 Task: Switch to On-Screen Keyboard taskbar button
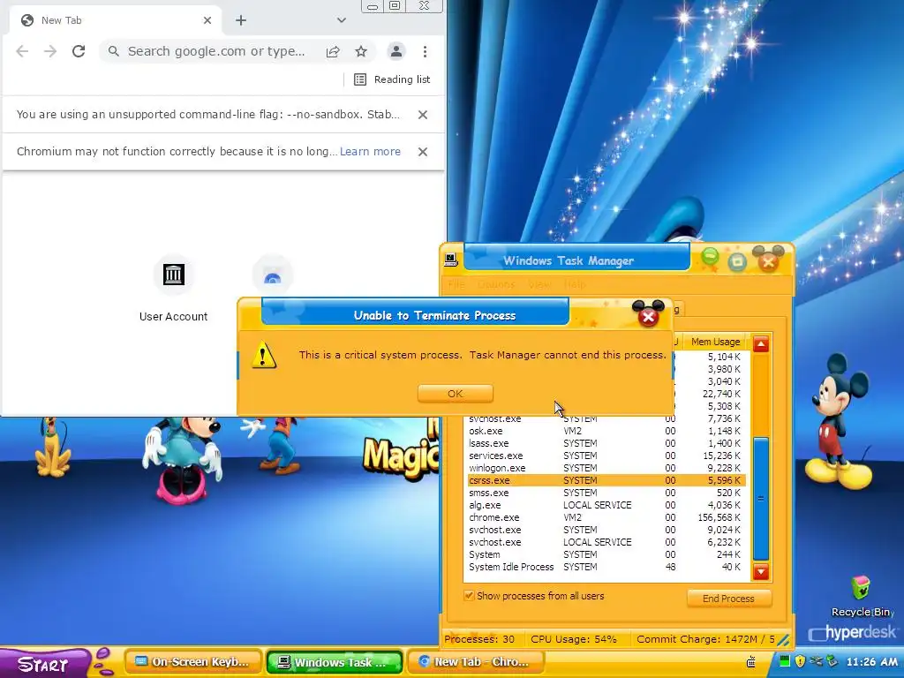[x=192, y=662]
